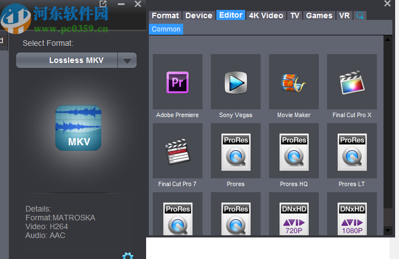Click the Adobe Premiere label

click(x=177, y=115)
